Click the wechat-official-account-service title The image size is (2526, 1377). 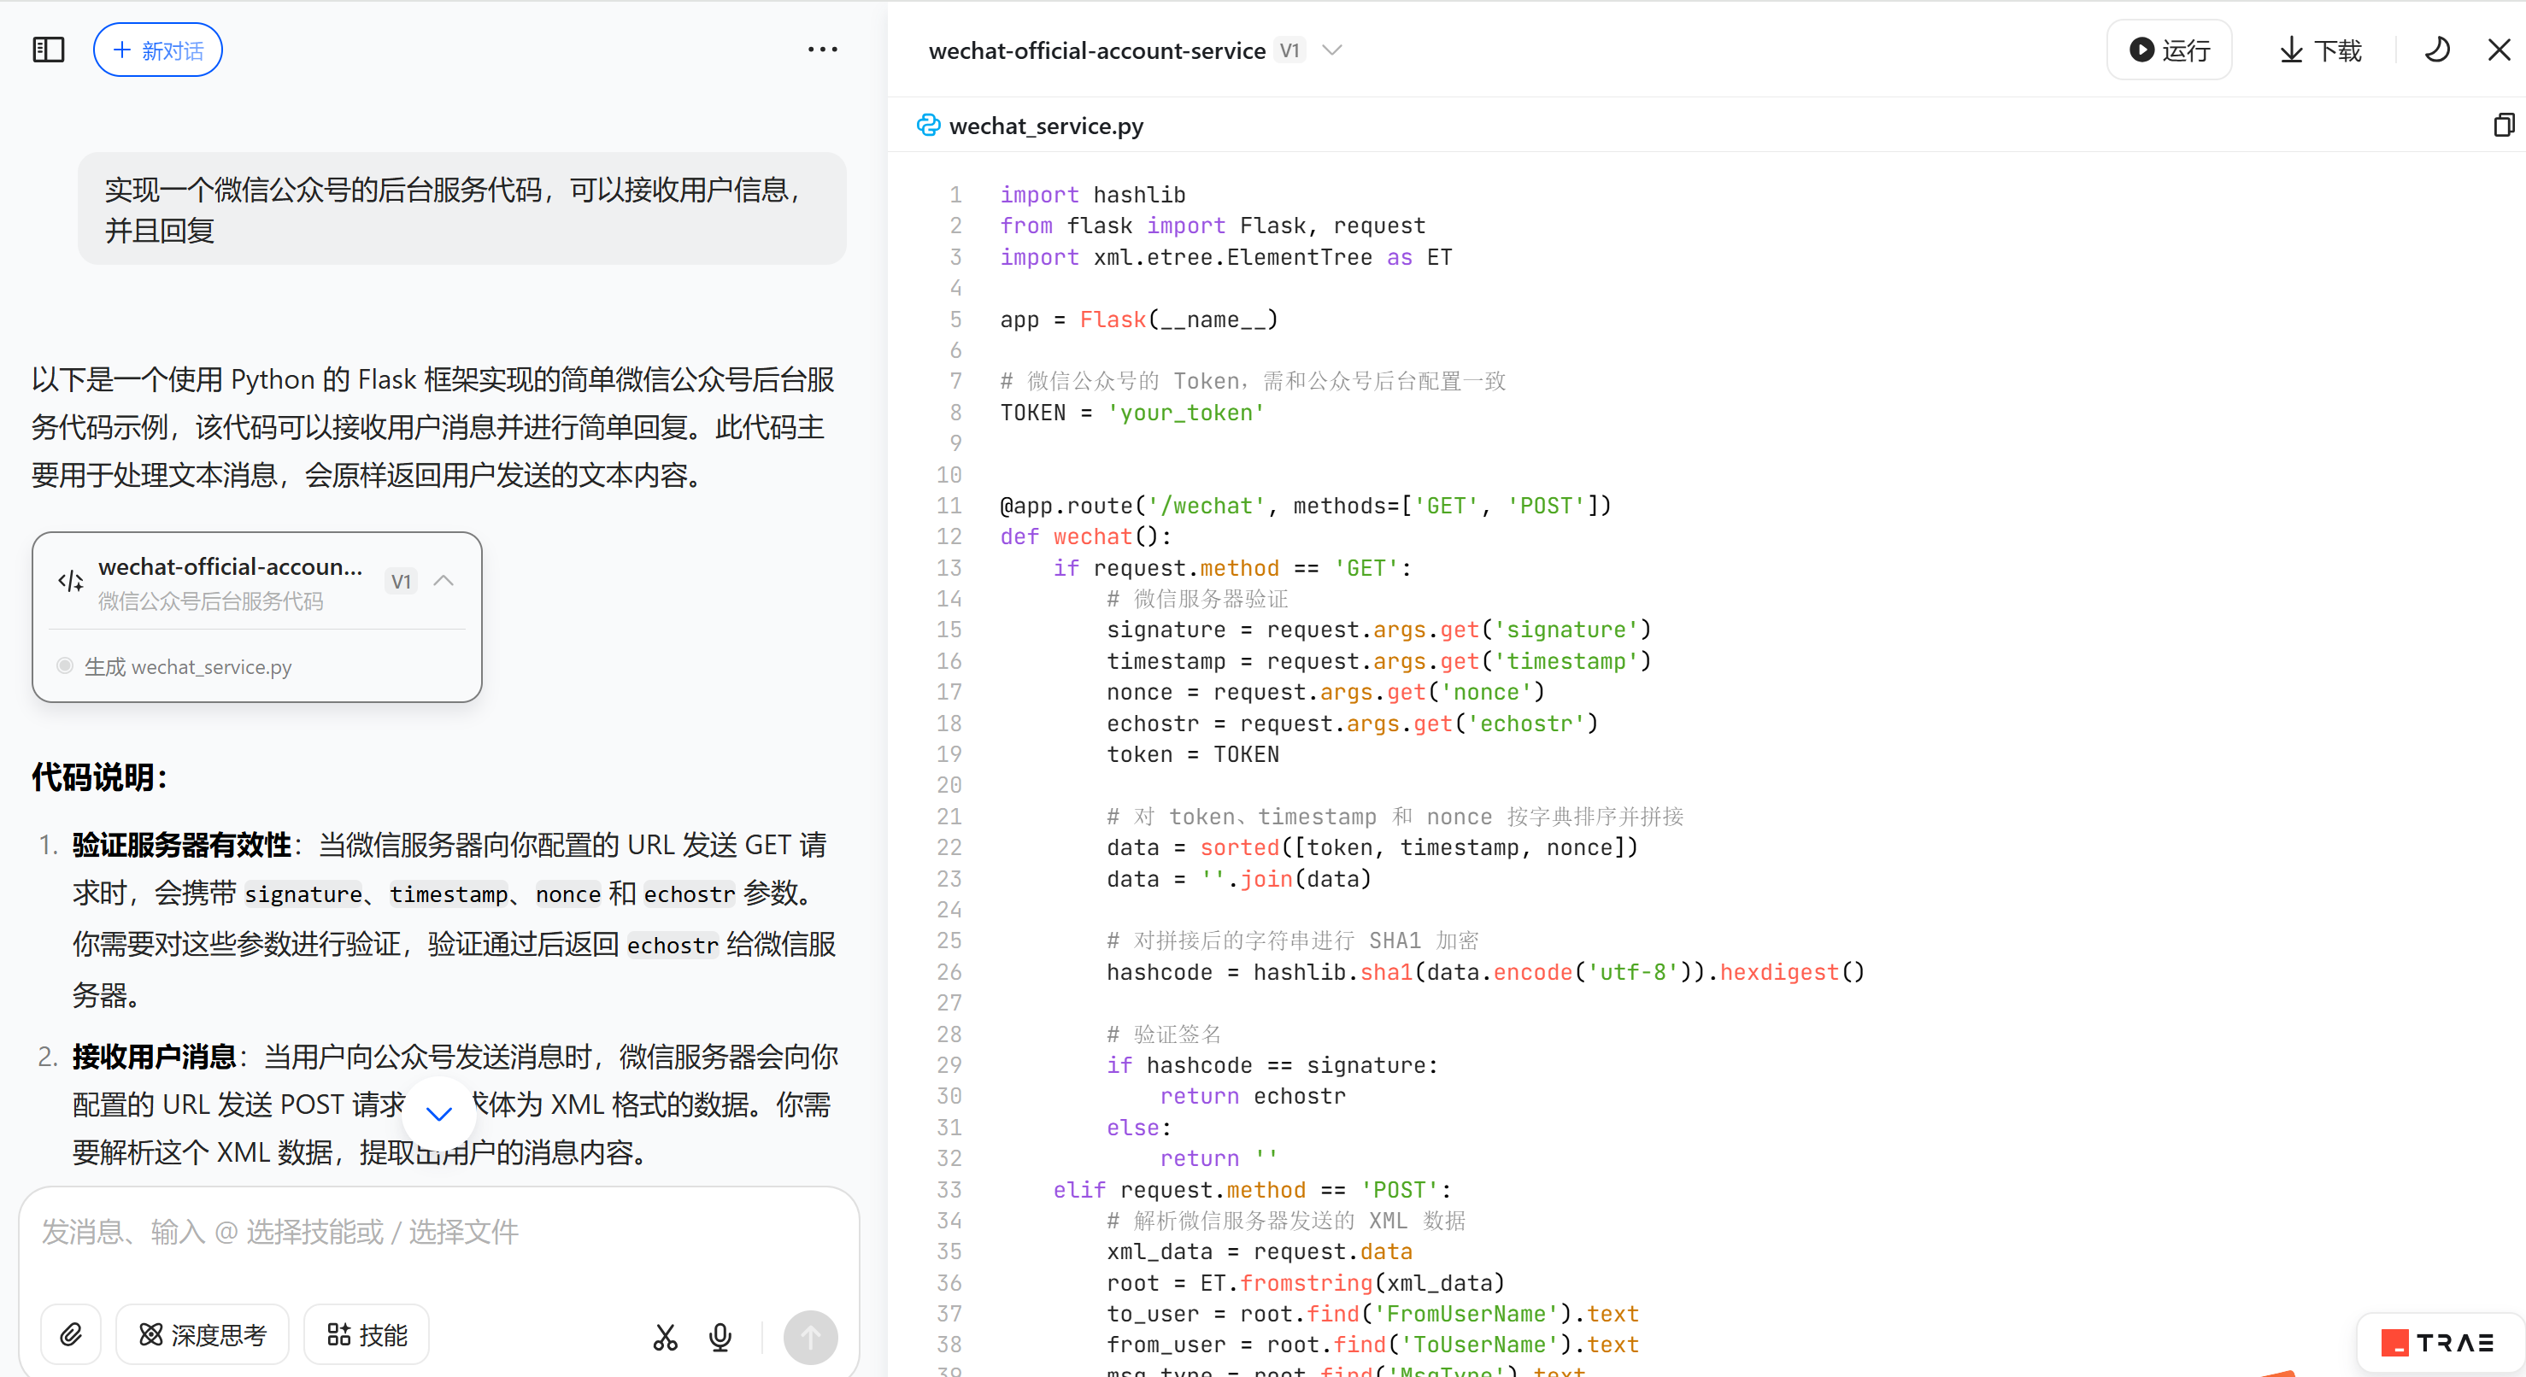click(1096, 50)
